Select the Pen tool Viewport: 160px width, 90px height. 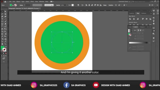2,16
